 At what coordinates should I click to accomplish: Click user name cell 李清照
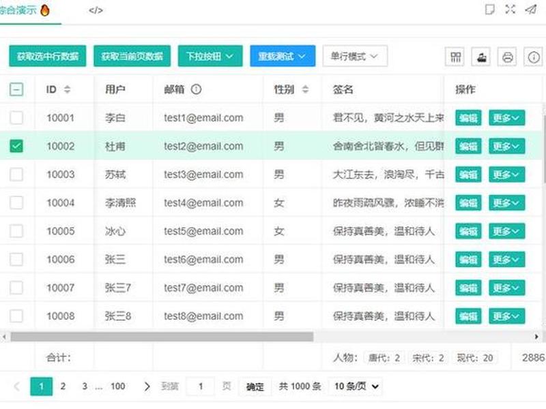coord(121,202)
